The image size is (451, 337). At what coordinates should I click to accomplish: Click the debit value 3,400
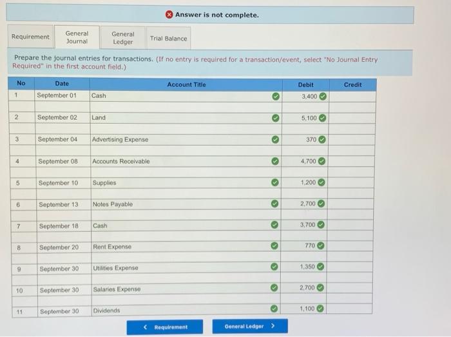[x=309, y=96]
